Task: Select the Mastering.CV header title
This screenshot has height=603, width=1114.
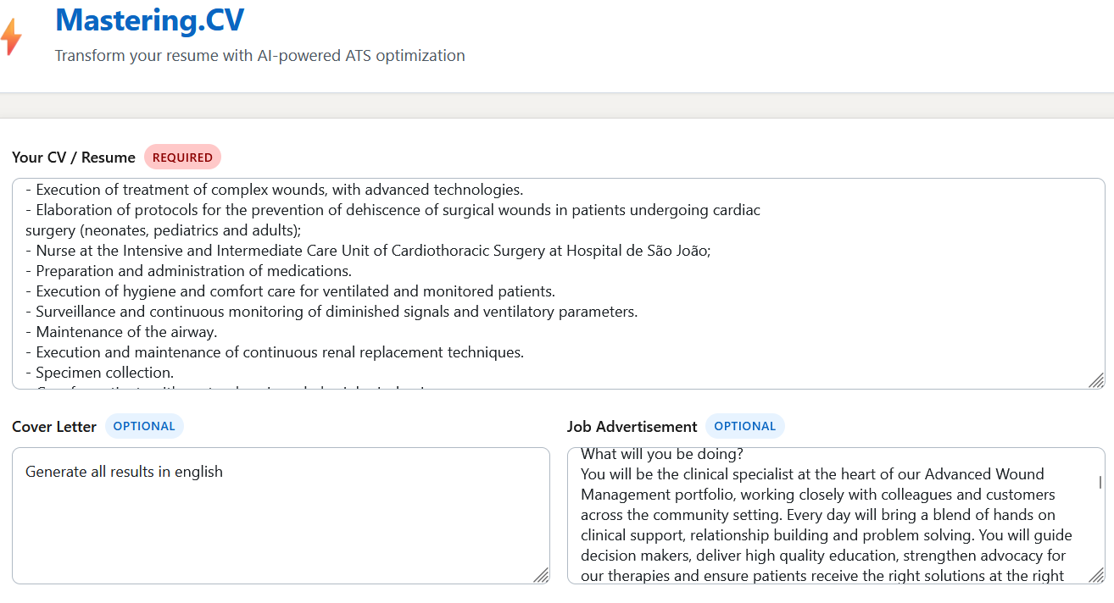Action: click(x=149, y=19)
